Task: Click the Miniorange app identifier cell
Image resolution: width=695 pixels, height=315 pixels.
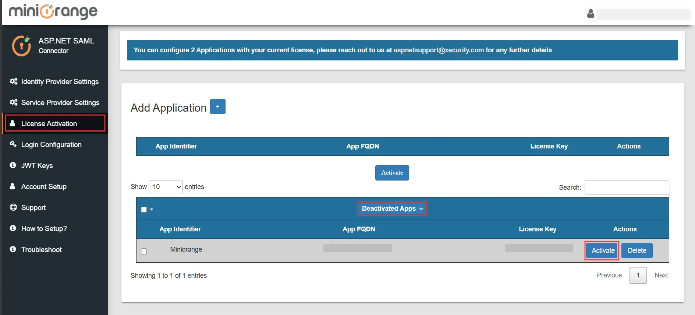Action: 186,249
